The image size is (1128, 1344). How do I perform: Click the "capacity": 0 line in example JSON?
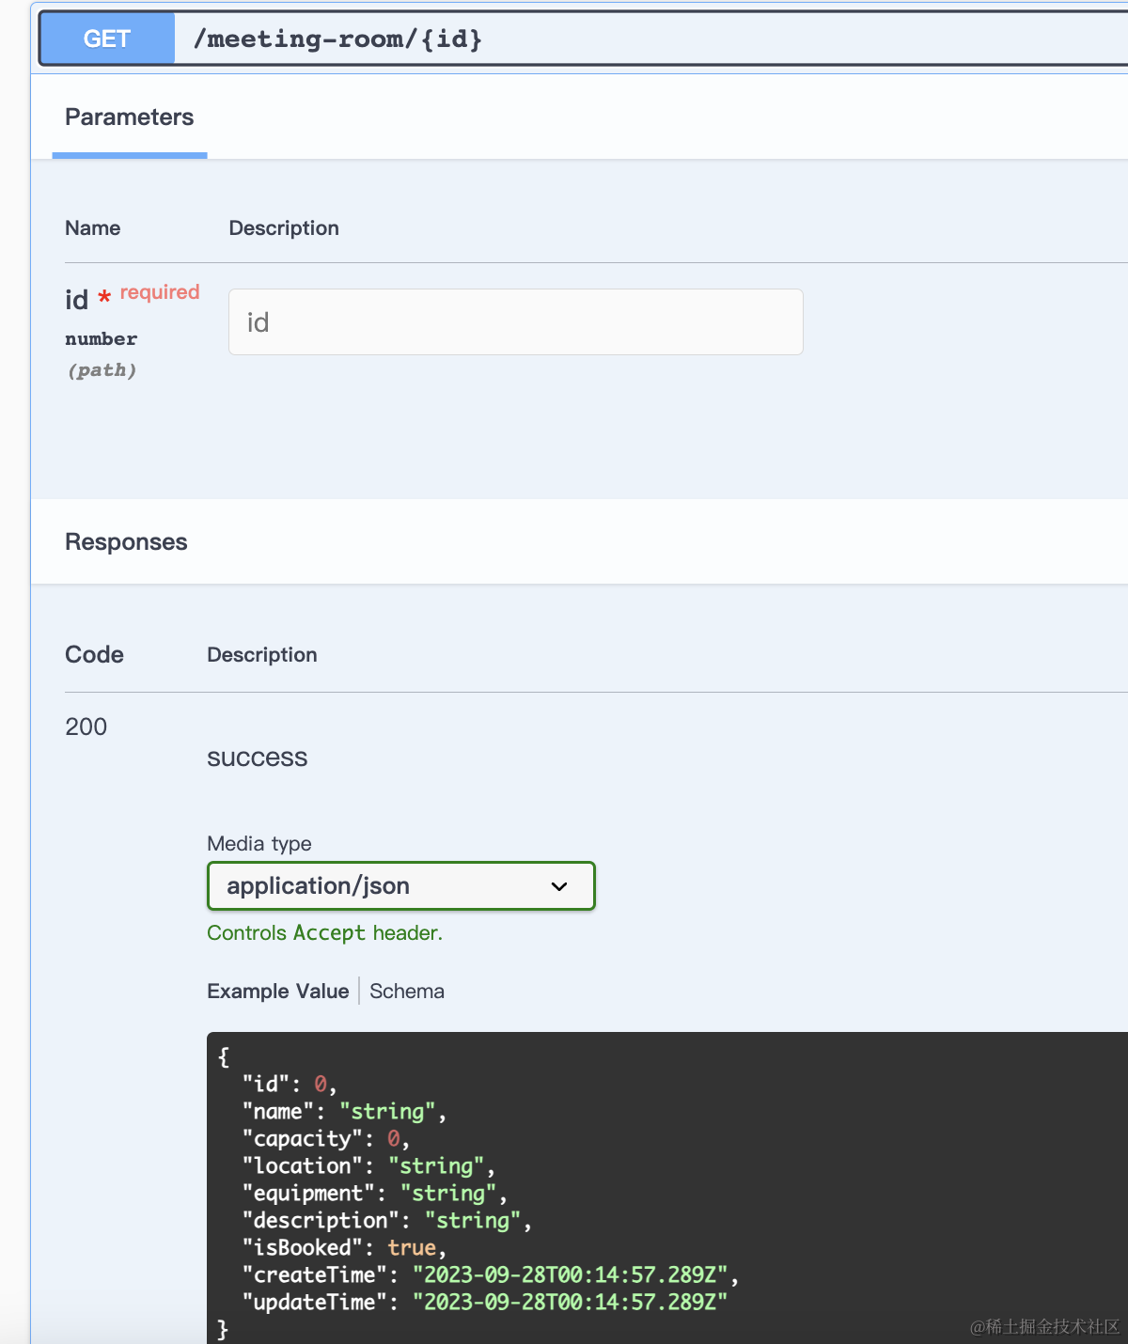coord(325,1139)
